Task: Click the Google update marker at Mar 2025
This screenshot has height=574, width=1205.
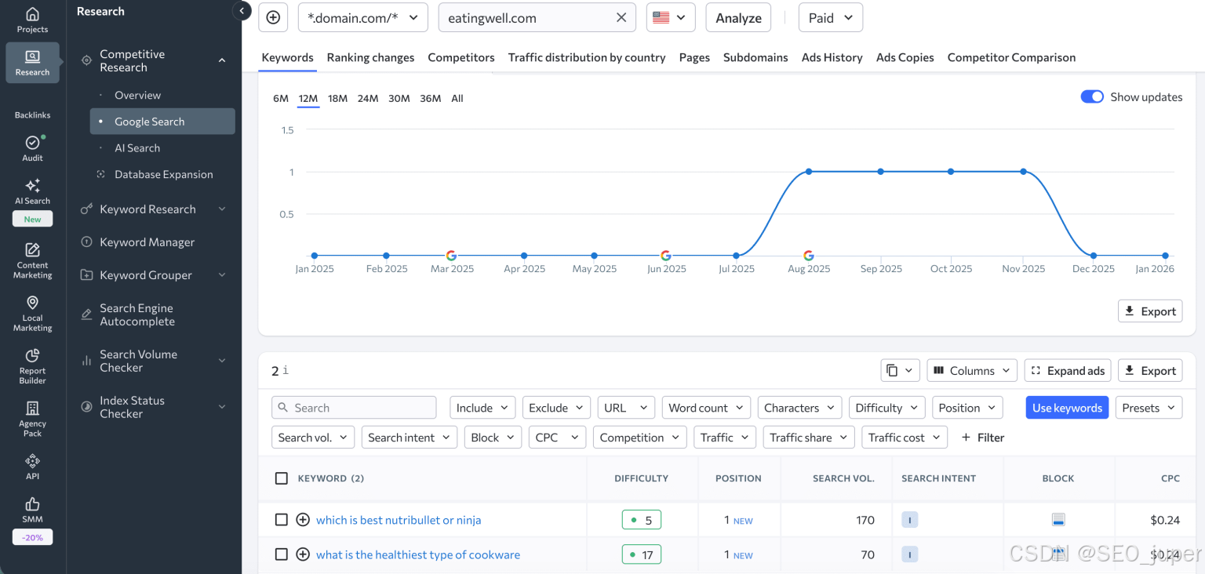Action: 451,256
